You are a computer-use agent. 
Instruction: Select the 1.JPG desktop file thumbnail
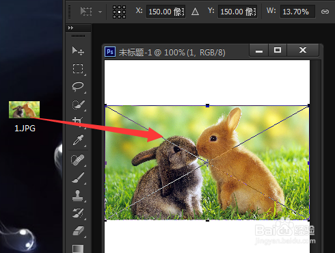(x=24, y=109)
